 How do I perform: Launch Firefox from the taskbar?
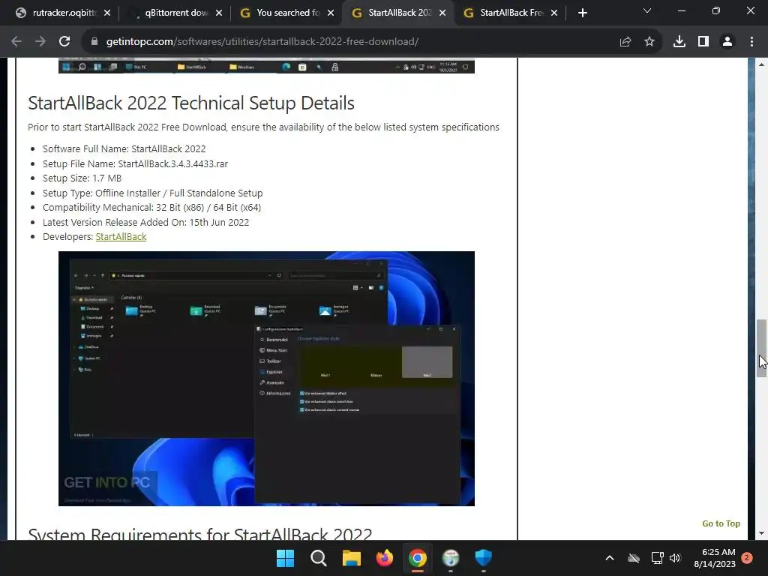coord(385,558)
